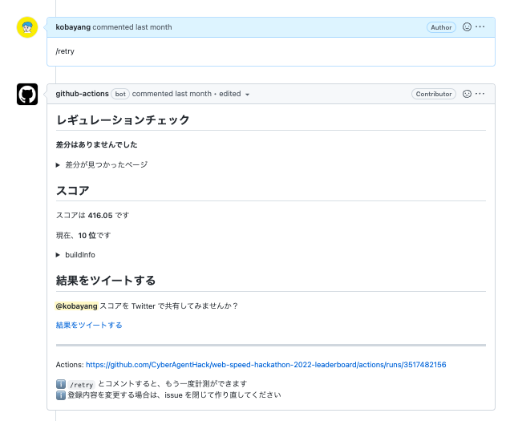Click the bot label badge
Image resolution: width=506 pixels, height=421 pixels.
tap(120, 94)
